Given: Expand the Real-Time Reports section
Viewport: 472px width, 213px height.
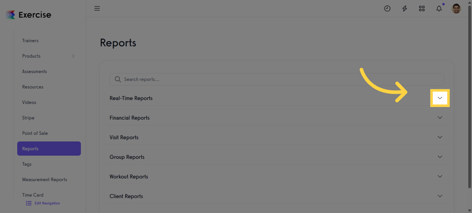Looking at the screenshot, I should (x=440, y=98).
